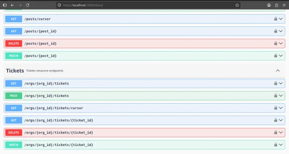Expand GET /posts/cursor with its chevron
Screen dimensions: 289x154
(280, 19)
